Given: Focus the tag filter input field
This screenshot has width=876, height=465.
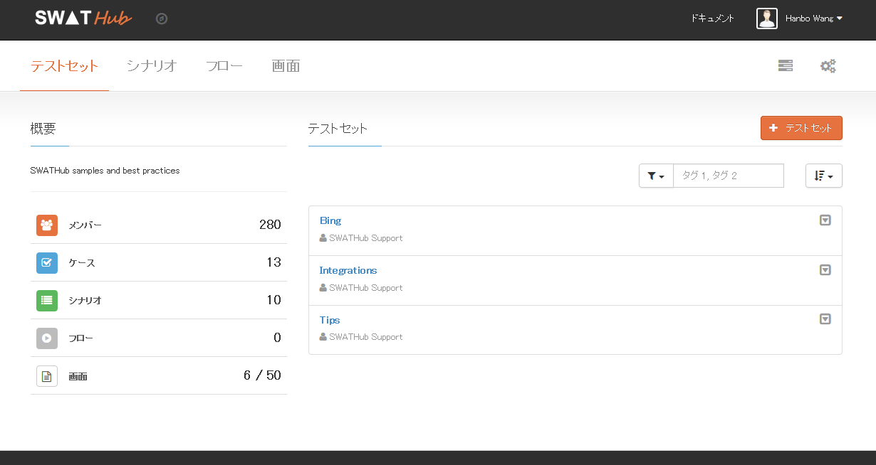Looking at the screenshot, I should pyautogui.click(x=728, y=176).
